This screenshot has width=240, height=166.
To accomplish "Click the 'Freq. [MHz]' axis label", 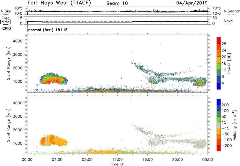I will click(5, 20).
